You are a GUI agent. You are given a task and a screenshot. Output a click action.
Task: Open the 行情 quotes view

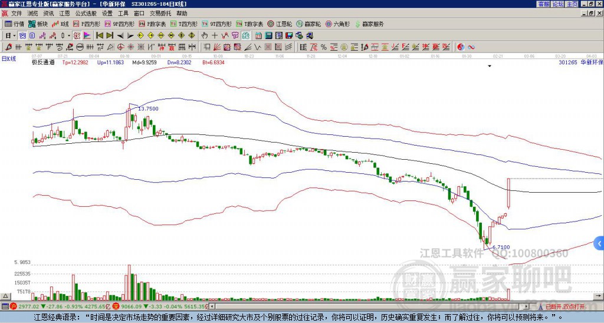click(14, 24)
